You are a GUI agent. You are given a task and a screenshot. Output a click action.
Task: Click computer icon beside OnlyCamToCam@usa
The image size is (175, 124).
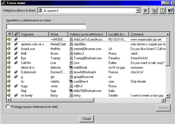71,40
